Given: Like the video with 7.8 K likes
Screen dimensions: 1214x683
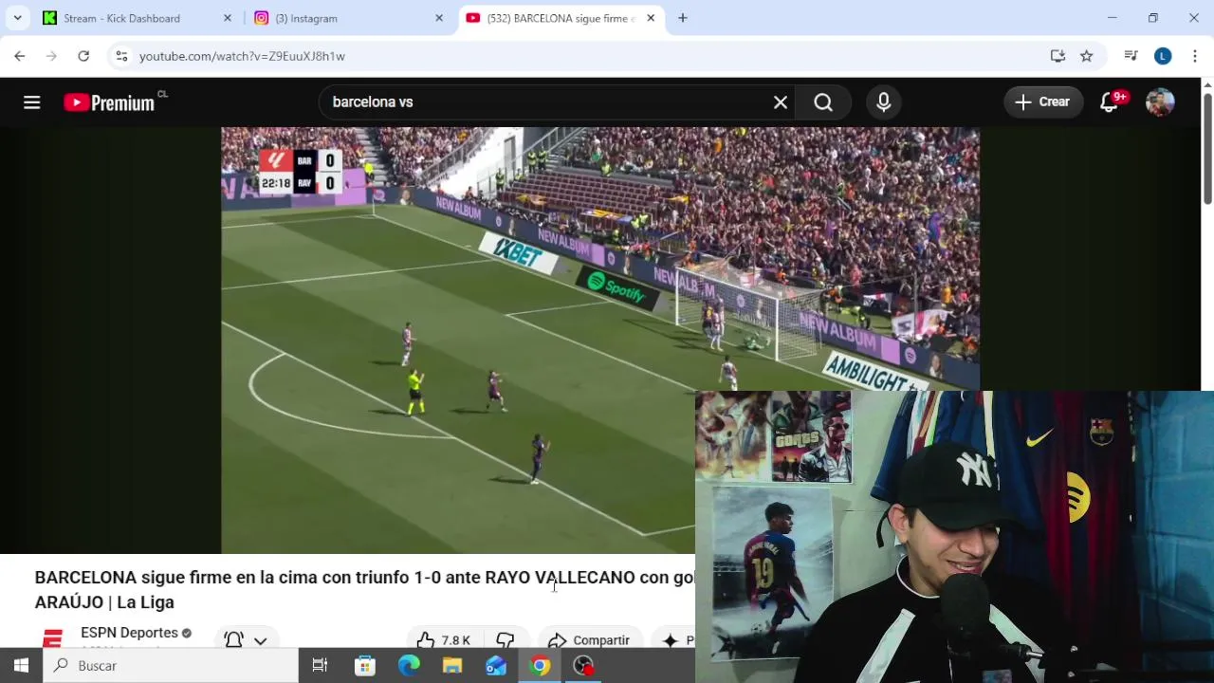Looking at the screenshot, I should click(x=444, y=639).
